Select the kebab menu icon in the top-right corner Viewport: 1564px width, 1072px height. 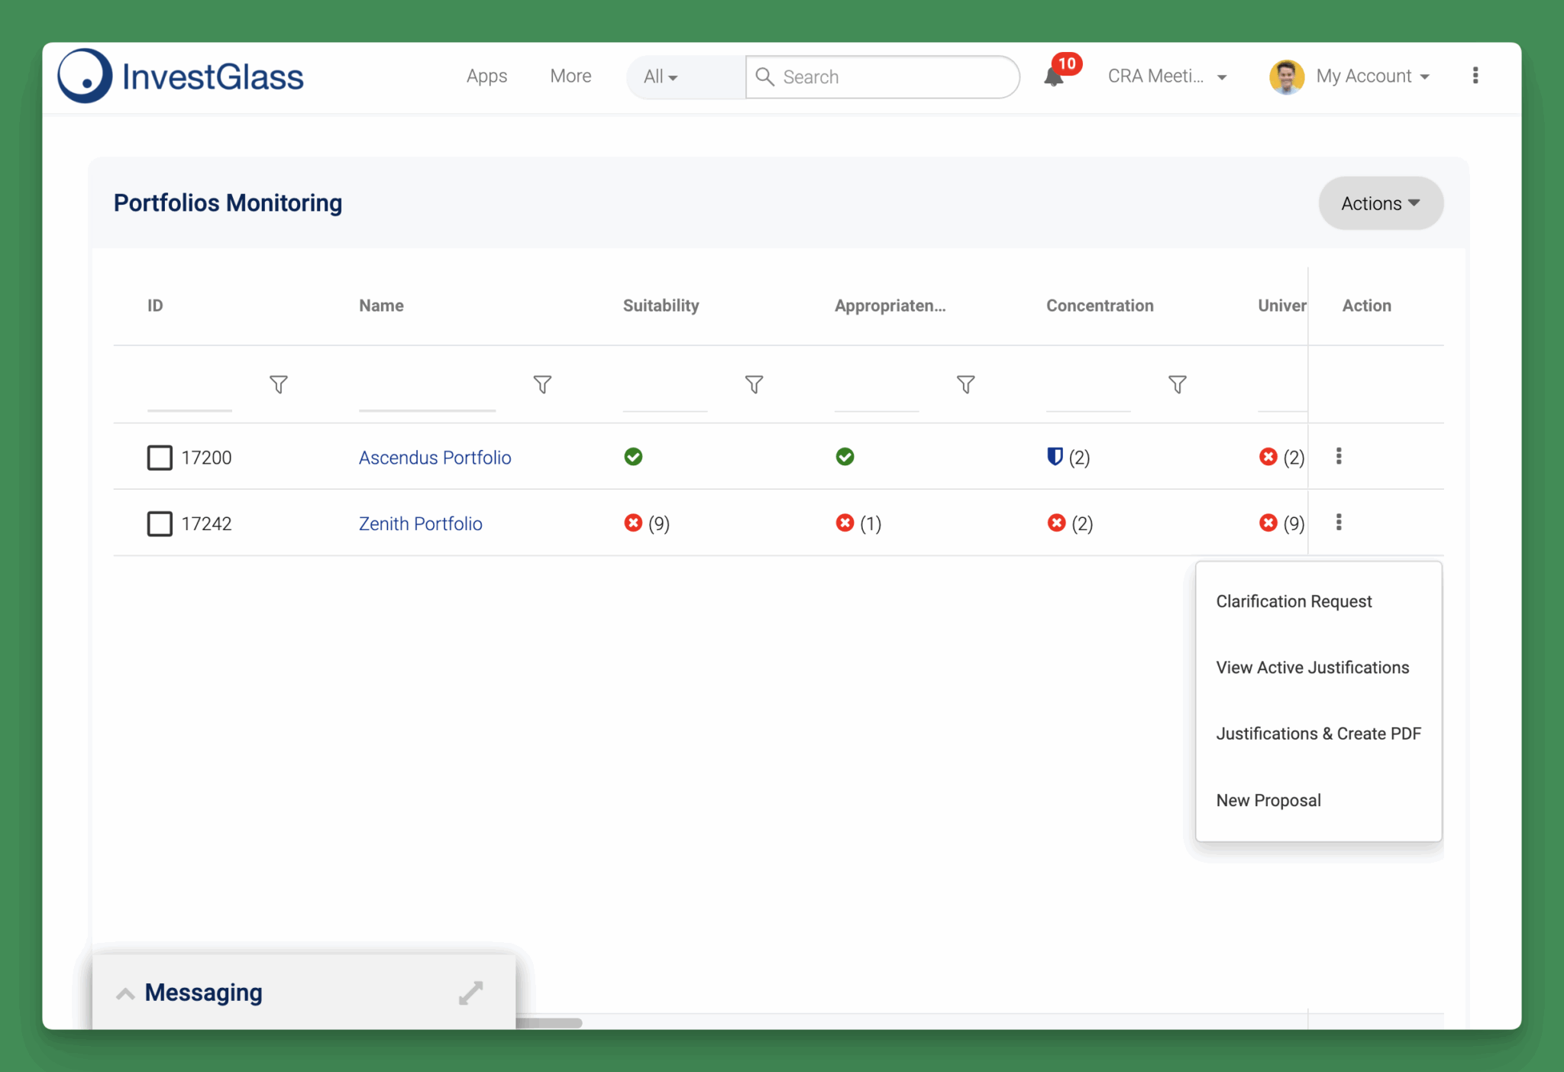1475,76
